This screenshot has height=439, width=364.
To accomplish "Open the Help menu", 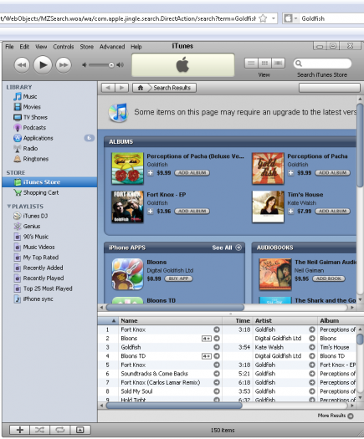I will pyautogui.click(x=136, y=47).
